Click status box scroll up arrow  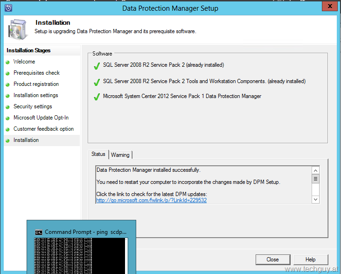[x=315, y=170]
